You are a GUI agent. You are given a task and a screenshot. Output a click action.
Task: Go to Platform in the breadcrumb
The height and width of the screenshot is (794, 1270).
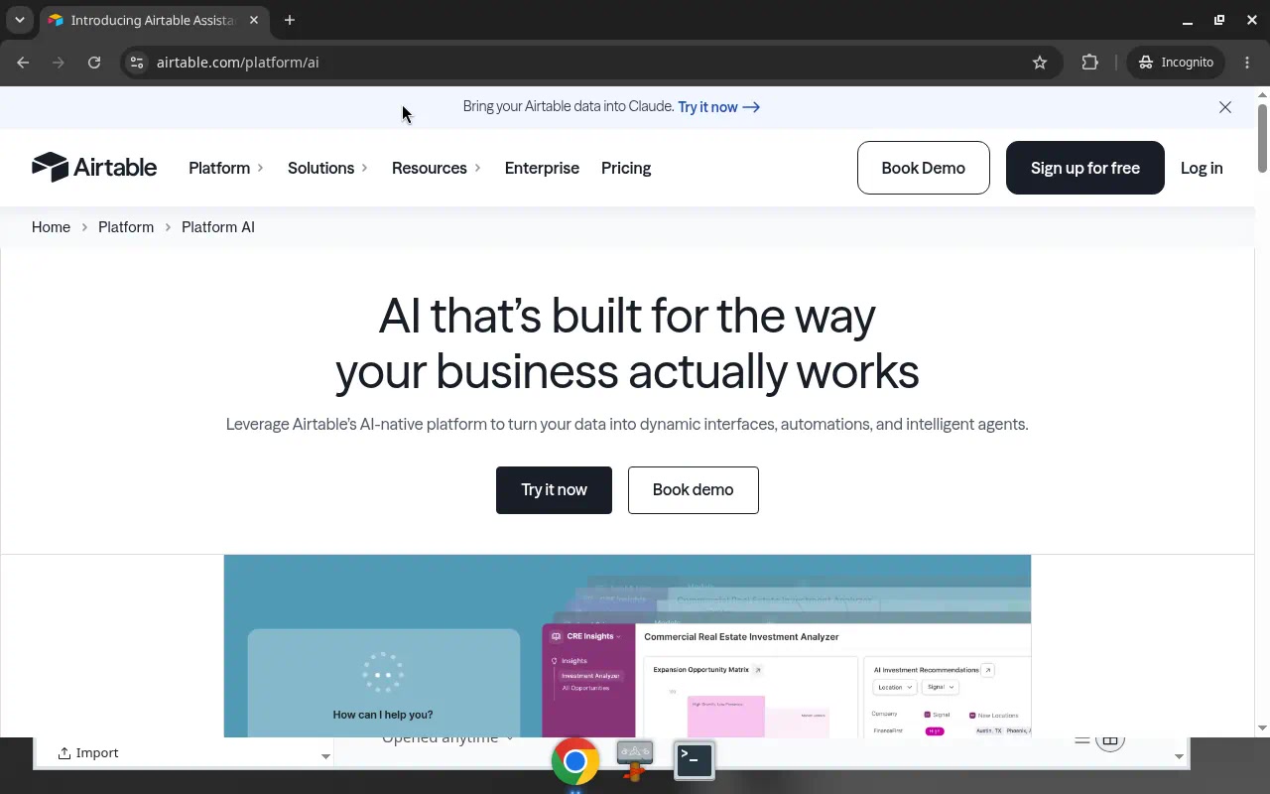[x=126, y=227]
